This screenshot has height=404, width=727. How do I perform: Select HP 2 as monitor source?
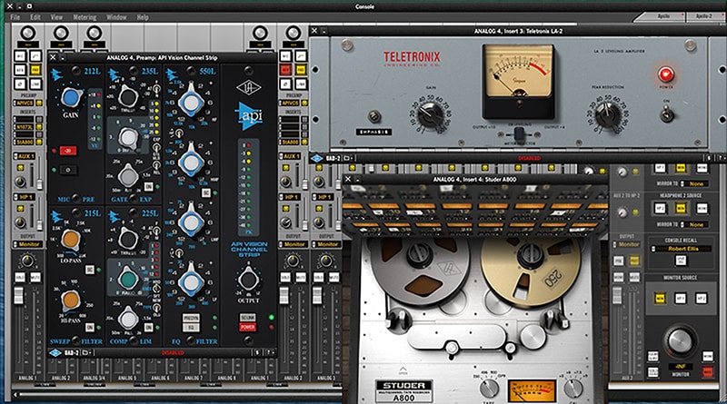(x=701, y=298)
